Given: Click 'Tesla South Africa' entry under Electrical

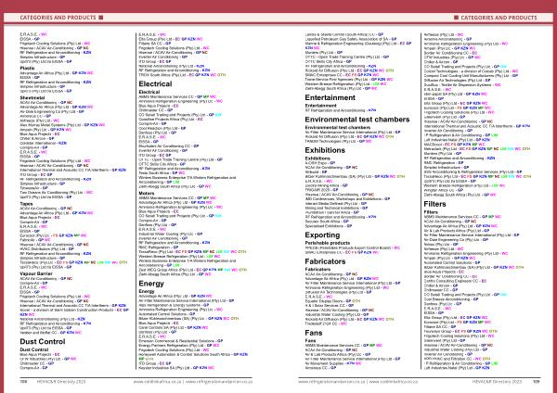Looking at the screenshot, I should click(162, 173).
